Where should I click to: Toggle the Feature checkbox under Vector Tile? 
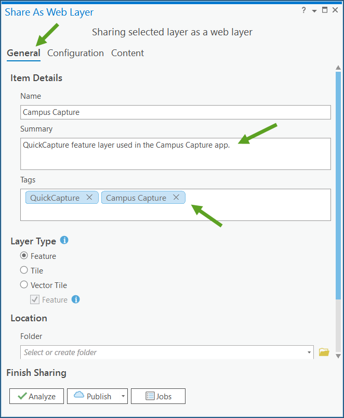pyautogui.click(x=34, y=299)
